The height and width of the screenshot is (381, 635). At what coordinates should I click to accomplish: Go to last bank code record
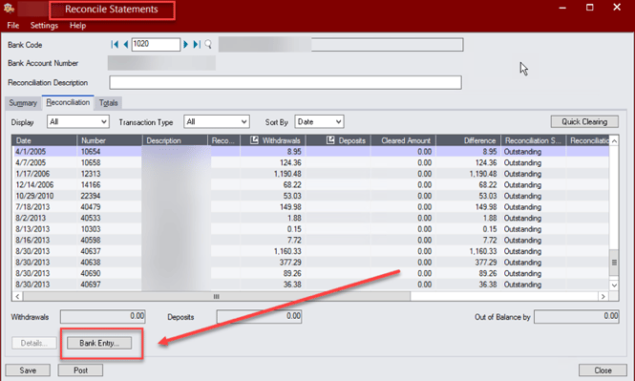pyautogui.click(x=197, y=44)
